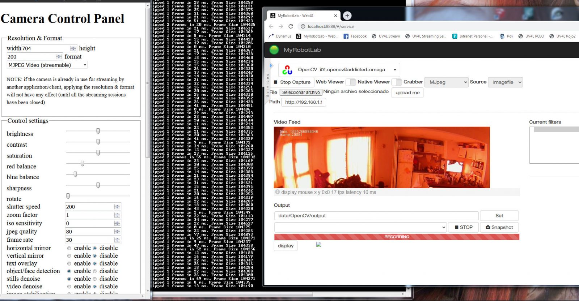This screenshot has width=579, height=301.
Task: Enable video denoise radio button
Action: (69, 287)
